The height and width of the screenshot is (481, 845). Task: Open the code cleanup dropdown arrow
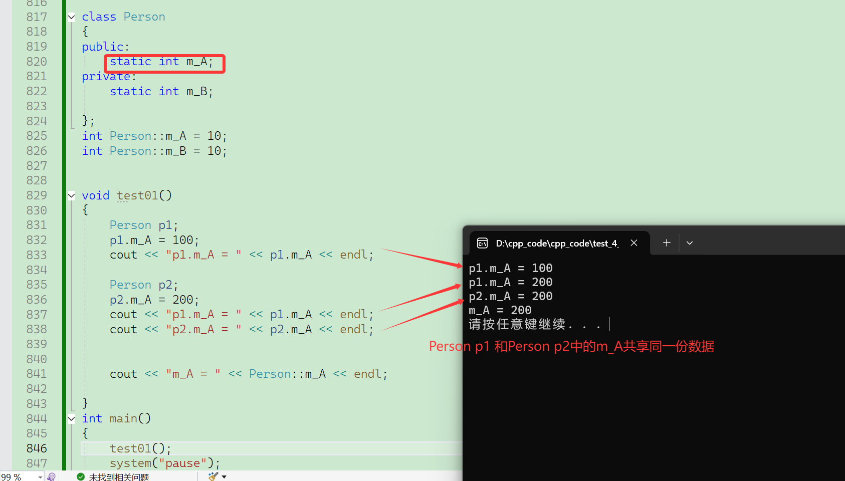coord(224,476)
